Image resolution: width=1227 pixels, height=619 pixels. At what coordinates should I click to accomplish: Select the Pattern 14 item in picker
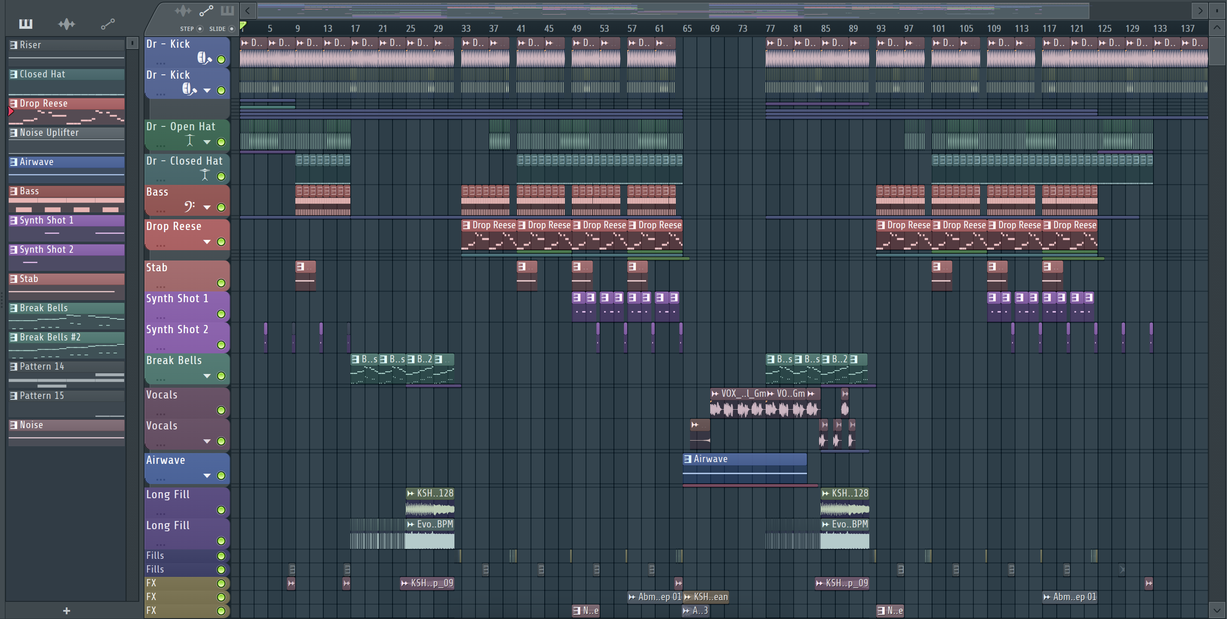pyautogui.click(x=67, y=374)
